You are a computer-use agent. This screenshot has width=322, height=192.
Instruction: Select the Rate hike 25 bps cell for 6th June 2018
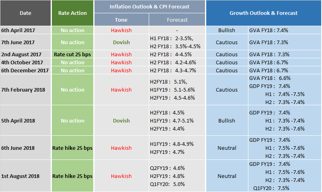coord(72,148)
